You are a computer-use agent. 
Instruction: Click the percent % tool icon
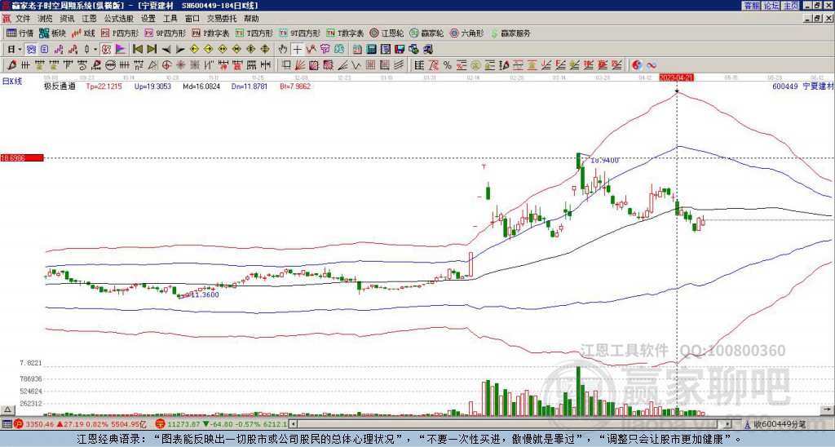click(x=447, y=65)
